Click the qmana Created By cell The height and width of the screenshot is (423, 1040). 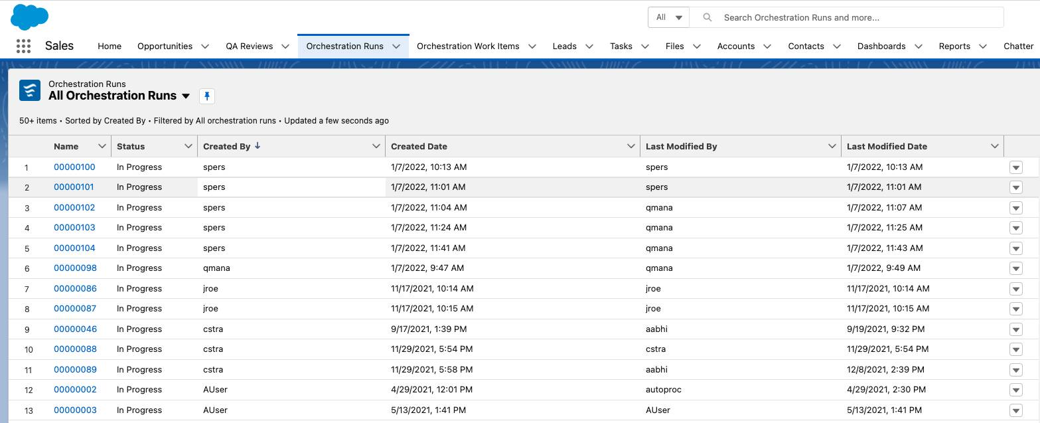coord(216,268)
